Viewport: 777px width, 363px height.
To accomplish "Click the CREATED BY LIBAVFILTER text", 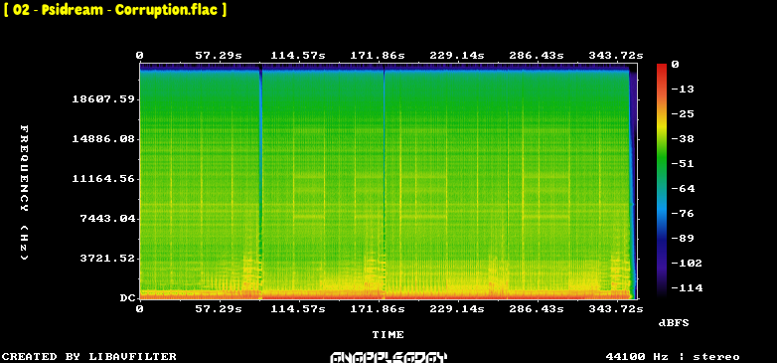I will pos(89,357).
